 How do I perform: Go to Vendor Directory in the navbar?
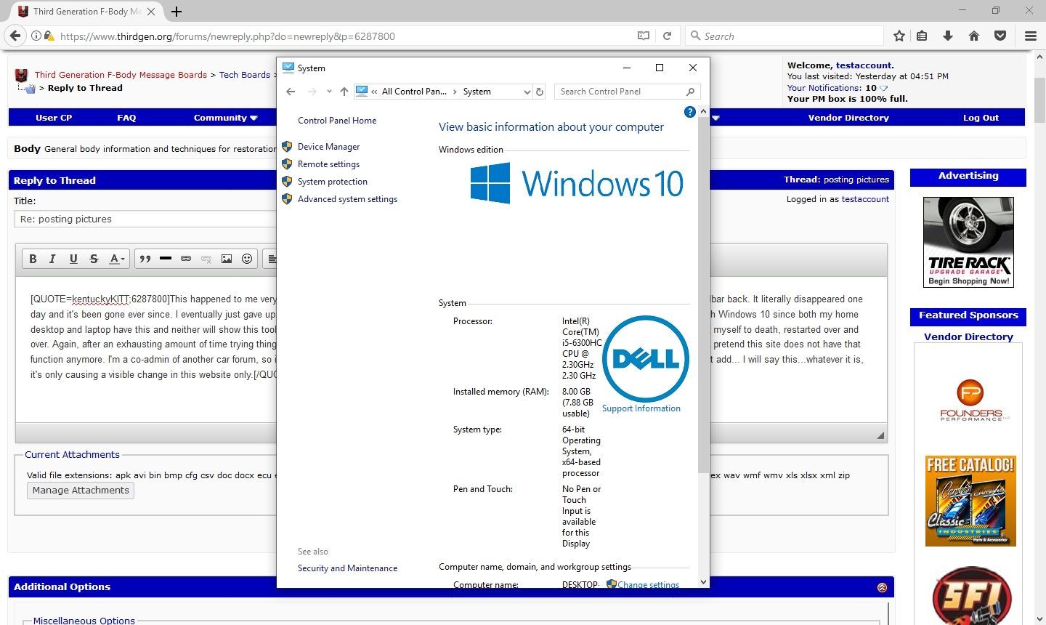click(x=848, y=118)
